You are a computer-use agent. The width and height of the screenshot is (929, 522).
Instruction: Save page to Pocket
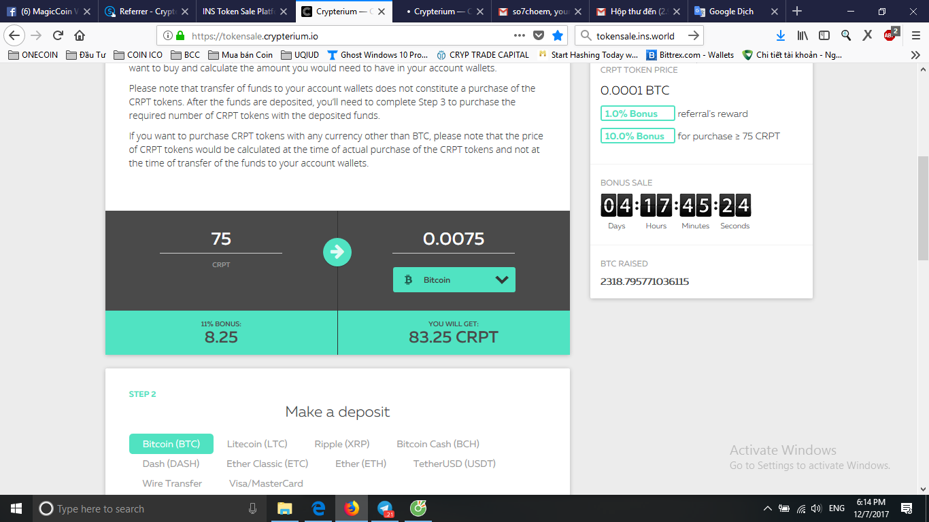tap(539, 36)
